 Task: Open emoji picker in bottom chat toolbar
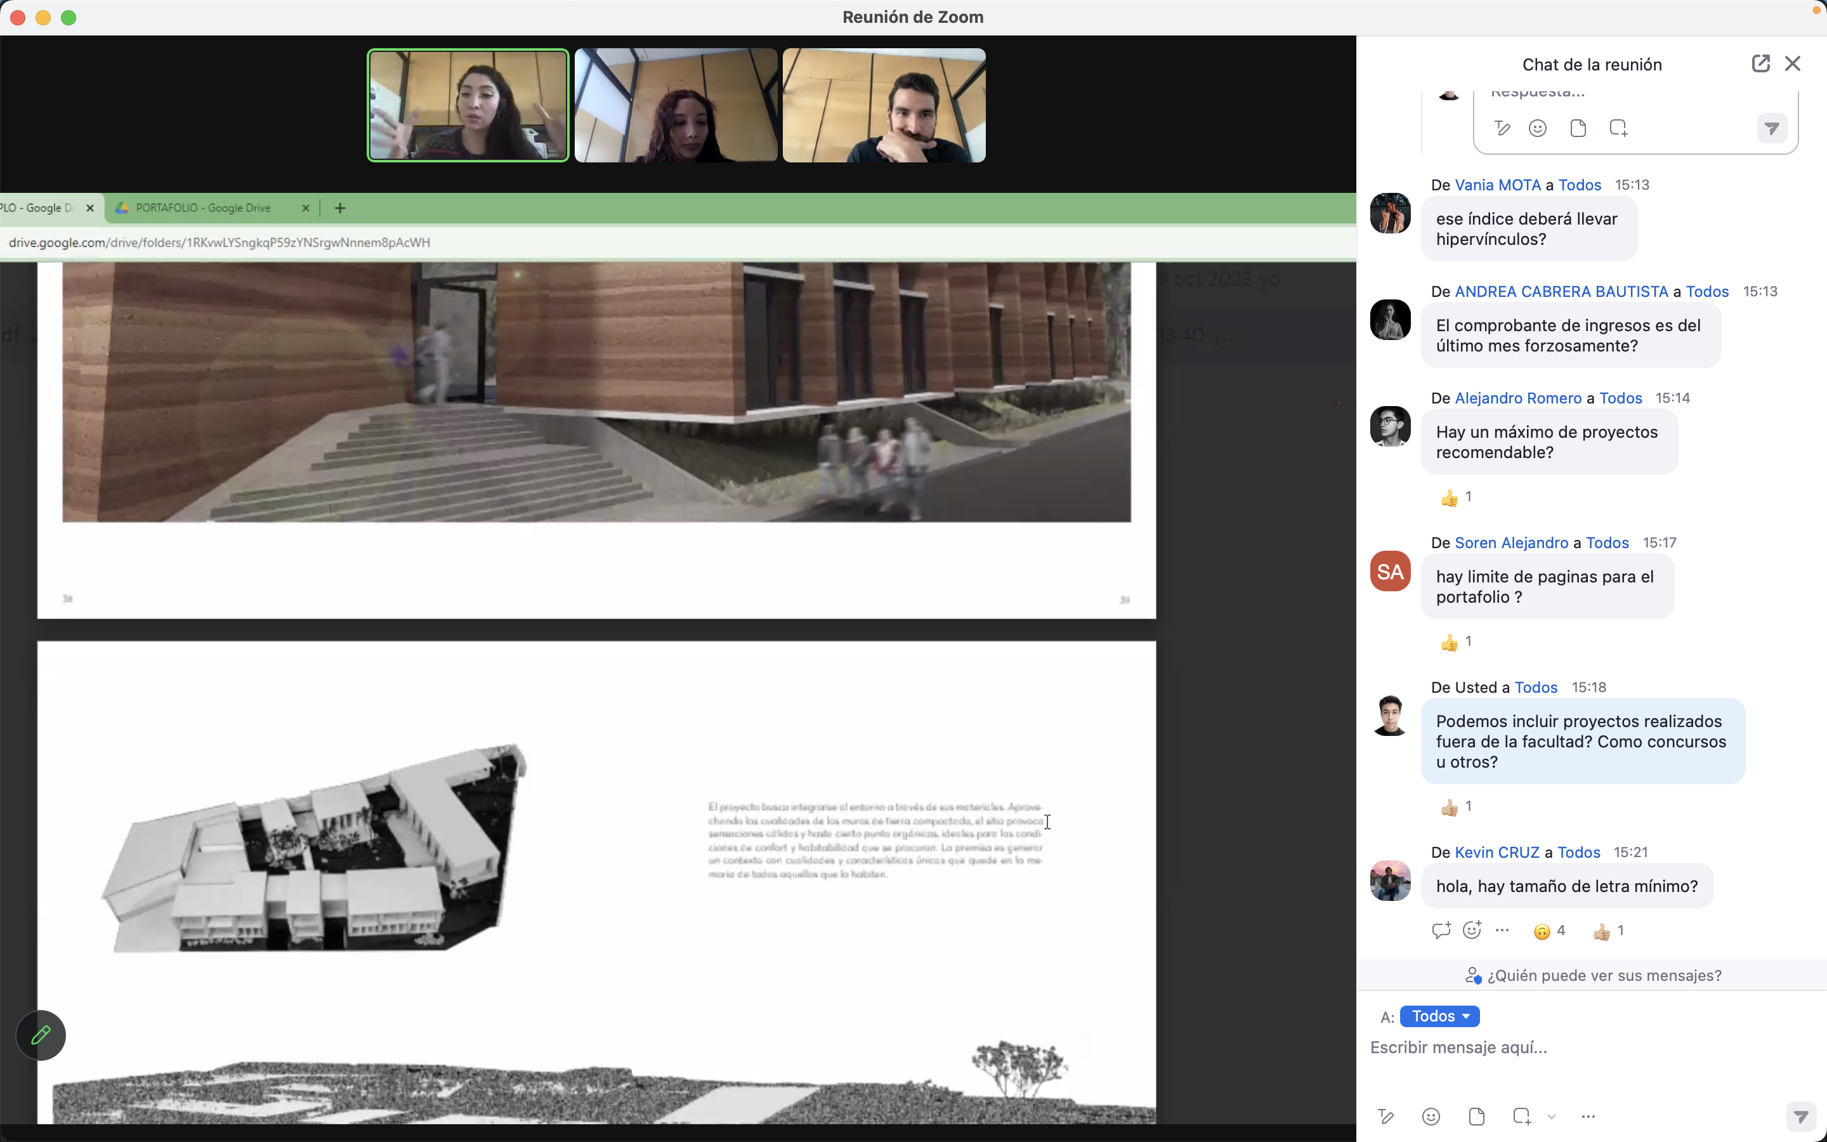1431,1117
